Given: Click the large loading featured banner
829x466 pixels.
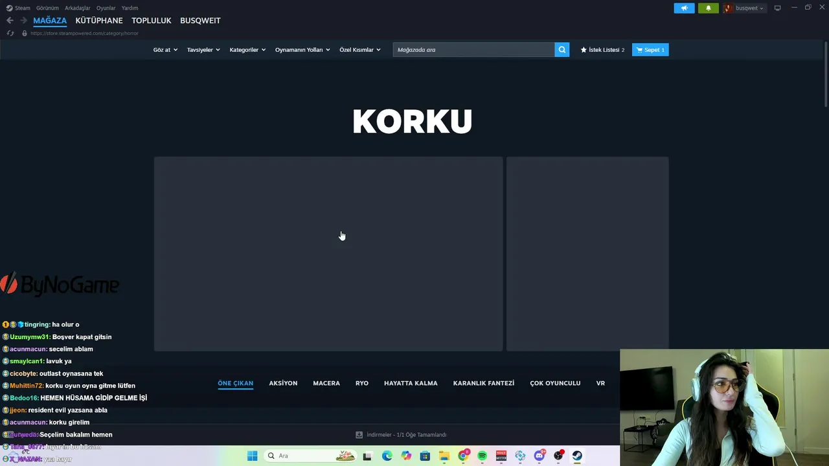Looking at the screenshot, I should click(328, 254).
